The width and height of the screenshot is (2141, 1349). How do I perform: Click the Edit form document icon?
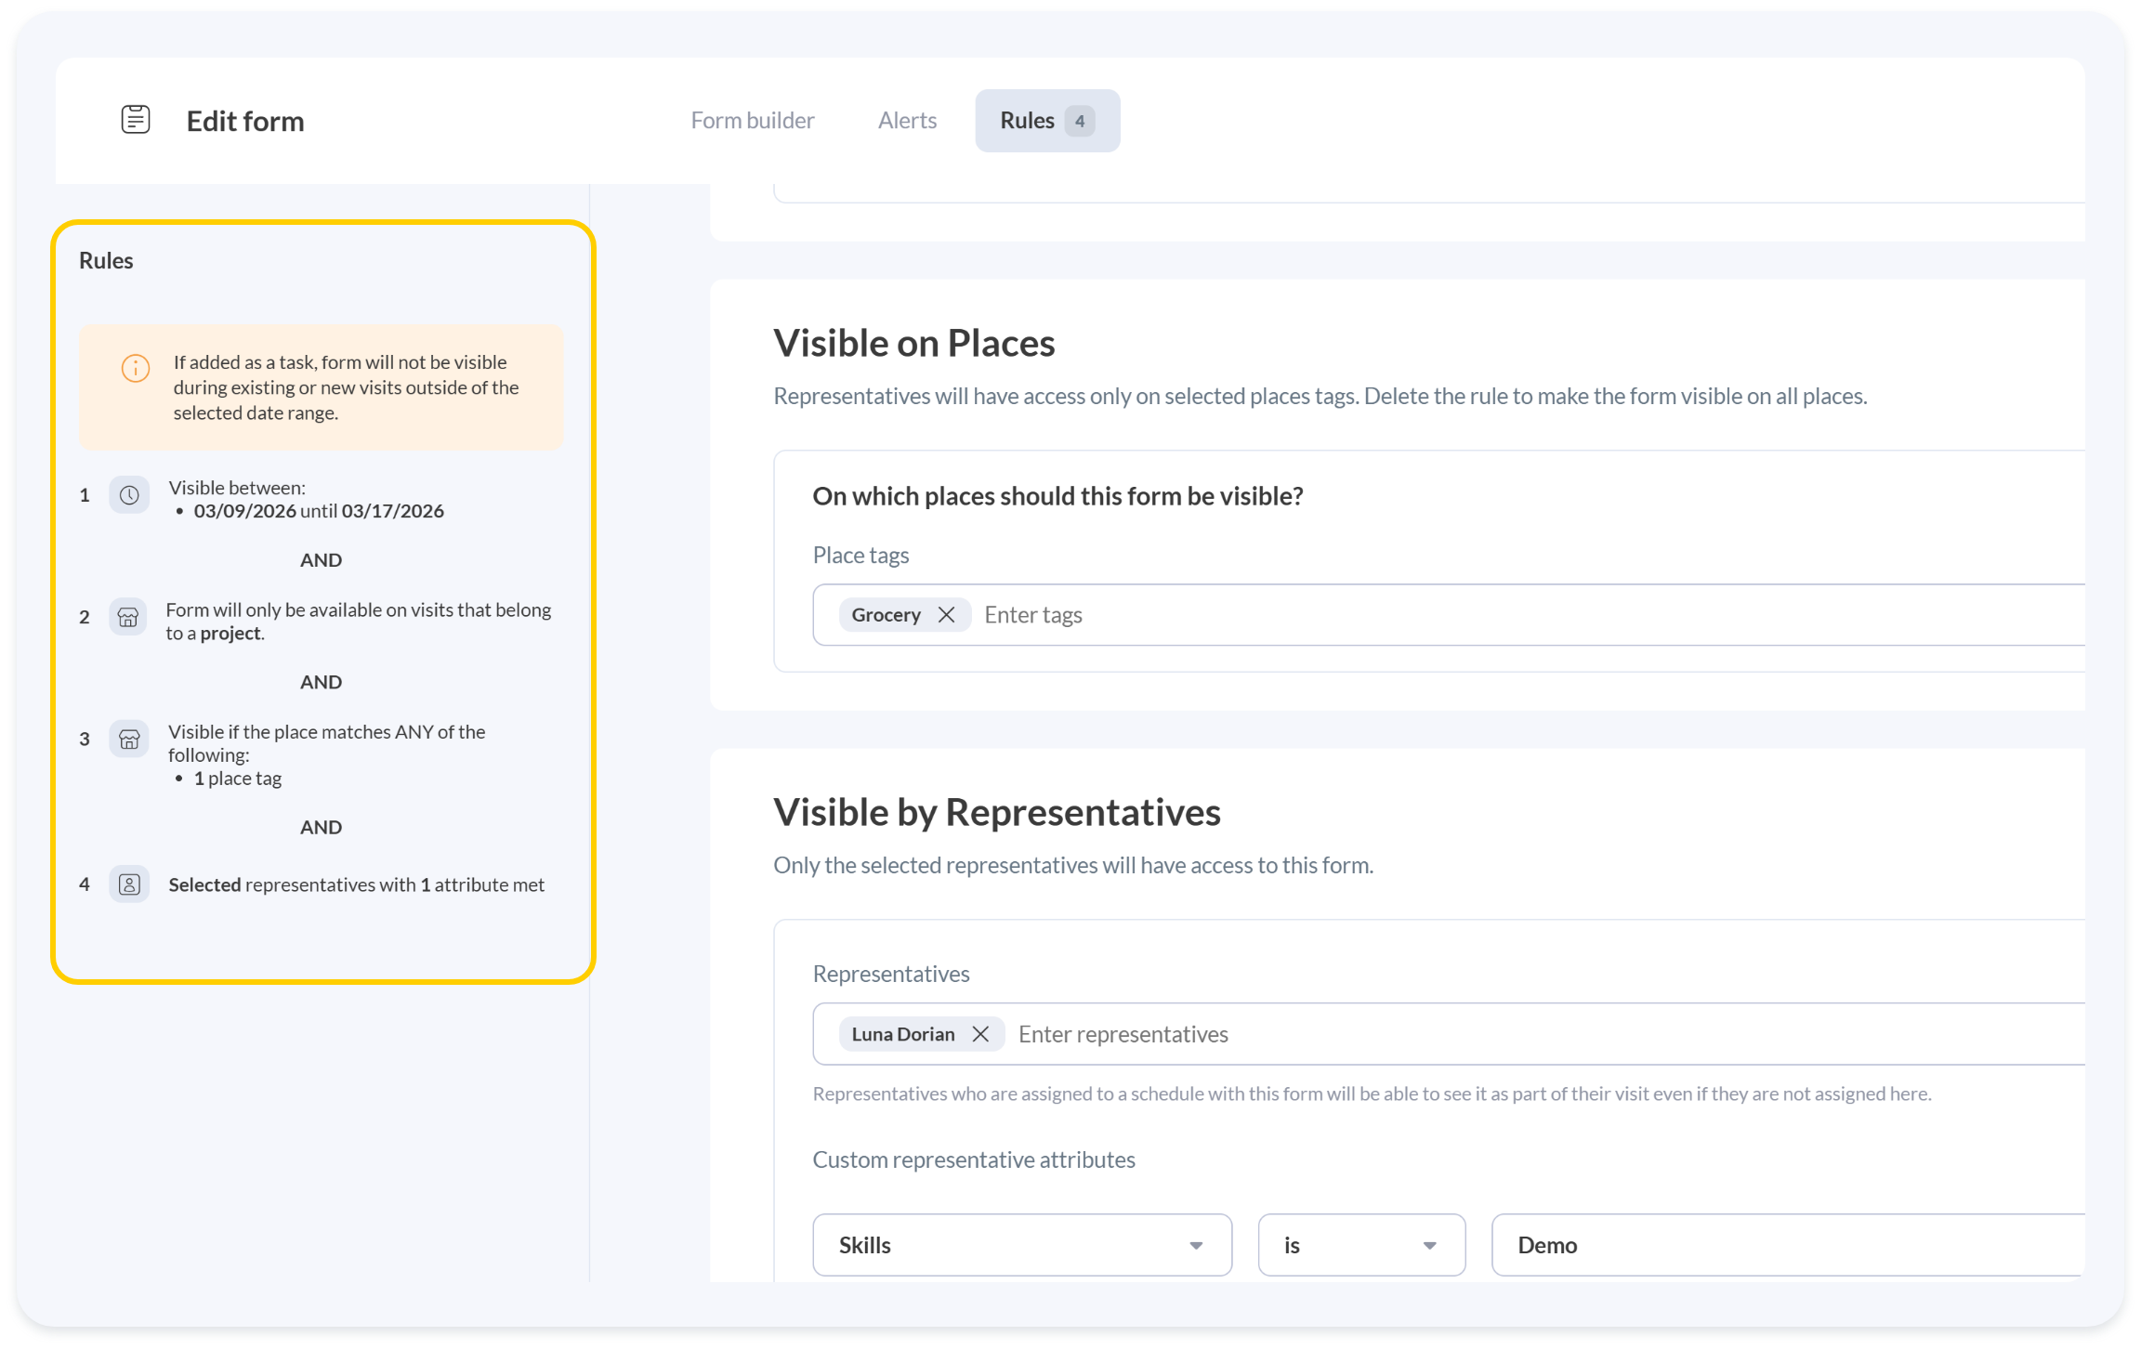click(136, 120)
